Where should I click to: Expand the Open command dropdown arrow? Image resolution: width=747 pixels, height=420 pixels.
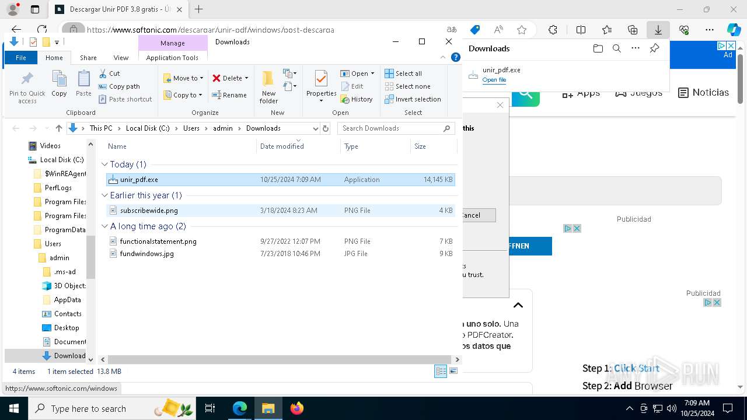372,73
